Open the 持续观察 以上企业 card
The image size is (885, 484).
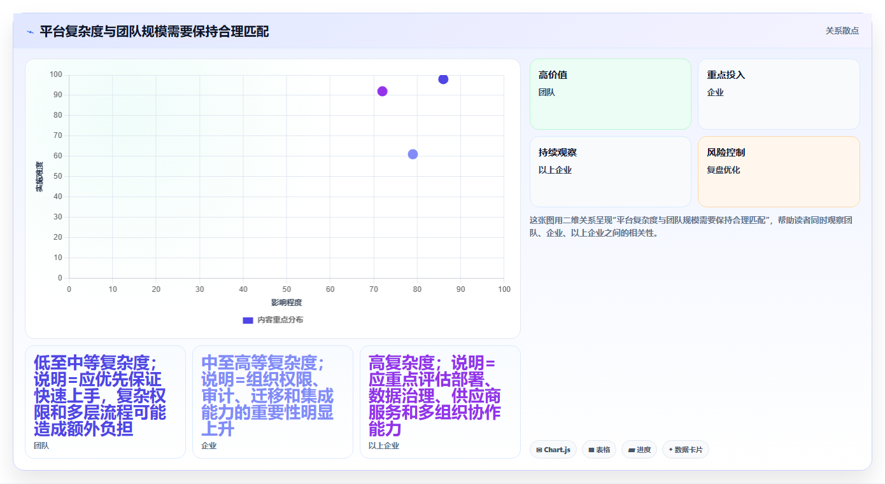611,172
